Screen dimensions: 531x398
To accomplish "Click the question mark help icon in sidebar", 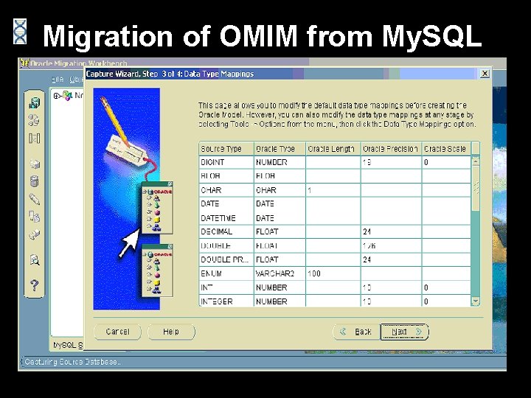I will pyautogui.click(x=34, y=285).
